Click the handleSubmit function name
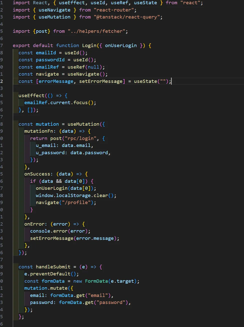The image size is (244, 327). point(53,267)
